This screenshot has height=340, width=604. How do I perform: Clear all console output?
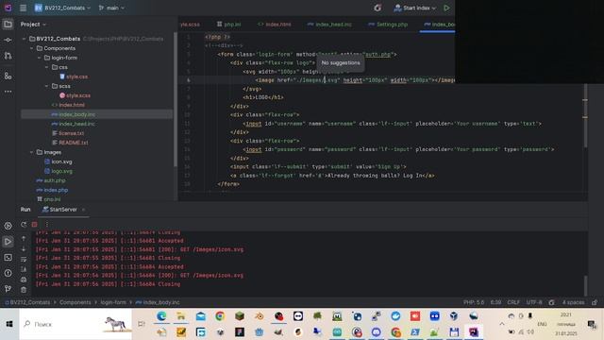coord(24,290)
